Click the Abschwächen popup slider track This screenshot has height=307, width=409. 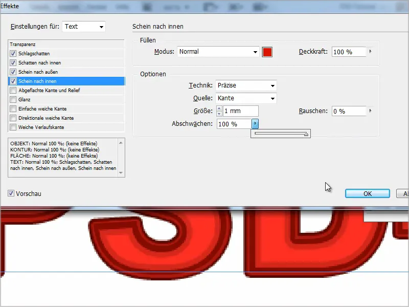(x=280, y=134)
